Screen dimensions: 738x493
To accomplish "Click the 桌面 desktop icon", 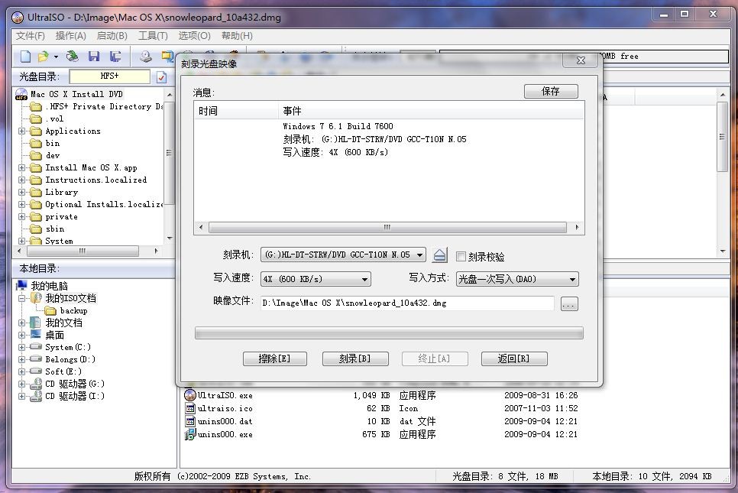I will [36, 335].
